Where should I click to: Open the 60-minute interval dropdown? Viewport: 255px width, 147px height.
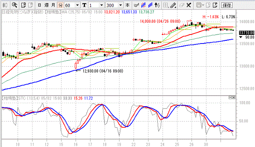pyautogui.click(x=78, y=5)
